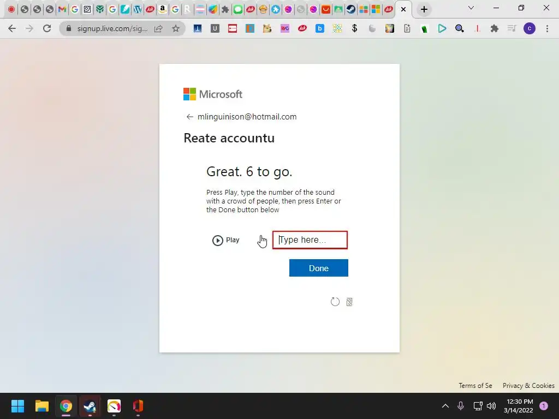Screen dimensions: 559x419
Task: Open the Windows Start menu
Action: pyautogui.click(x=17, y=406)
